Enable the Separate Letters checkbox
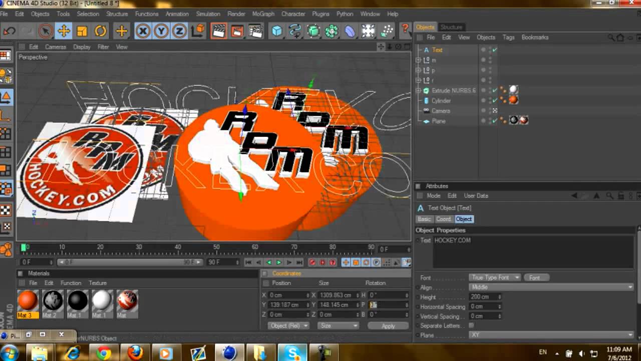 pyautogui.click(x=471, y=325)
